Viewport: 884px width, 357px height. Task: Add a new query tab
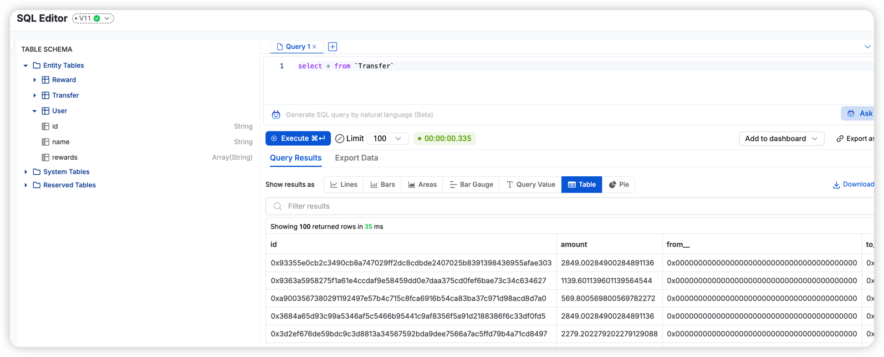point(333,47)
